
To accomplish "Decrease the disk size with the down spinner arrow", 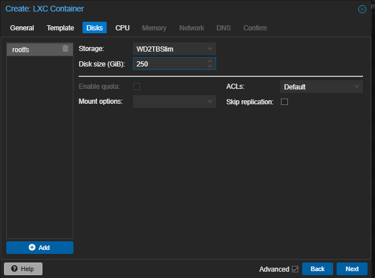I will pos(210,66).
